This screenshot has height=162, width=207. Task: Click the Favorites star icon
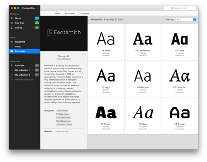click(x=12, y=65)
